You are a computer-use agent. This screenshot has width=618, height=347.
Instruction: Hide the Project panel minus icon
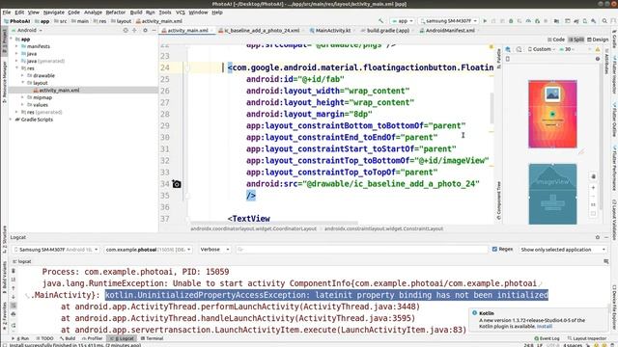click(x=154, y=30)
